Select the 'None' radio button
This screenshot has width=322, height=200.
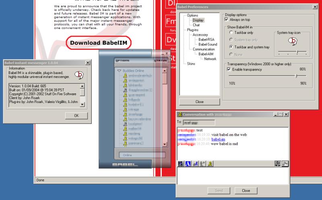pos(231,54)
